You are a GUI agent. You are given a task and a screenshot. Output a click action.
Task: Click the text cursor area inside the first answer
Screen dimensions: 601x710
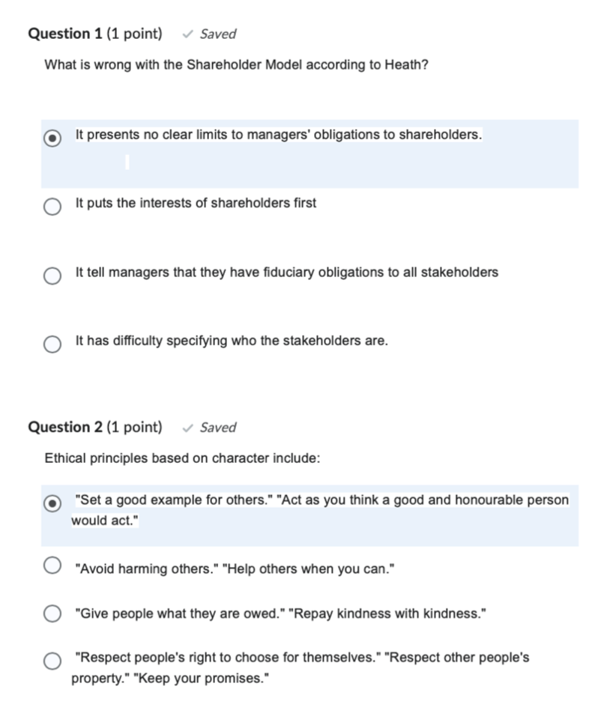(127, 163)
